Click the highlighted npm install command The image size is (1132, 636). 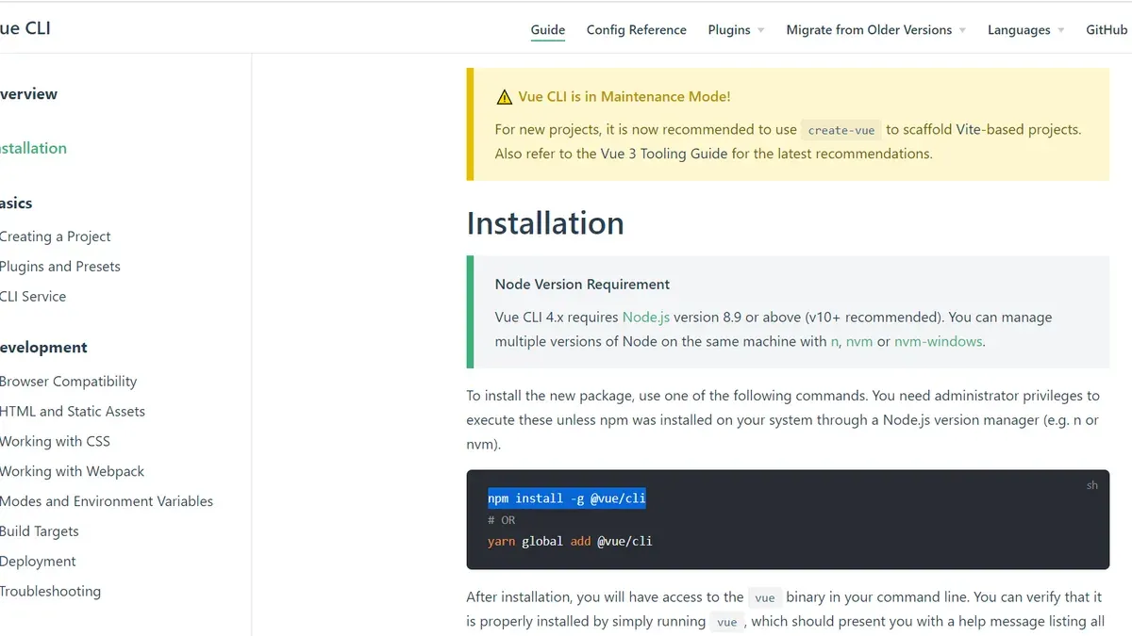click(x=567, y=498)
